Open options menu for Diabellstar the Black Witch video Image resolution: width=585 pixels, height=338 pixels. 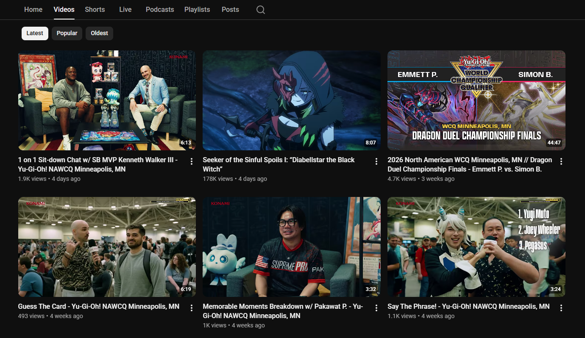[x=376, y=161]
